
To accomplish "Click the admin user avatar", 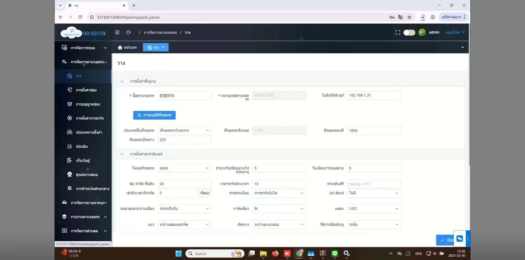I will (x=422, y=32).
